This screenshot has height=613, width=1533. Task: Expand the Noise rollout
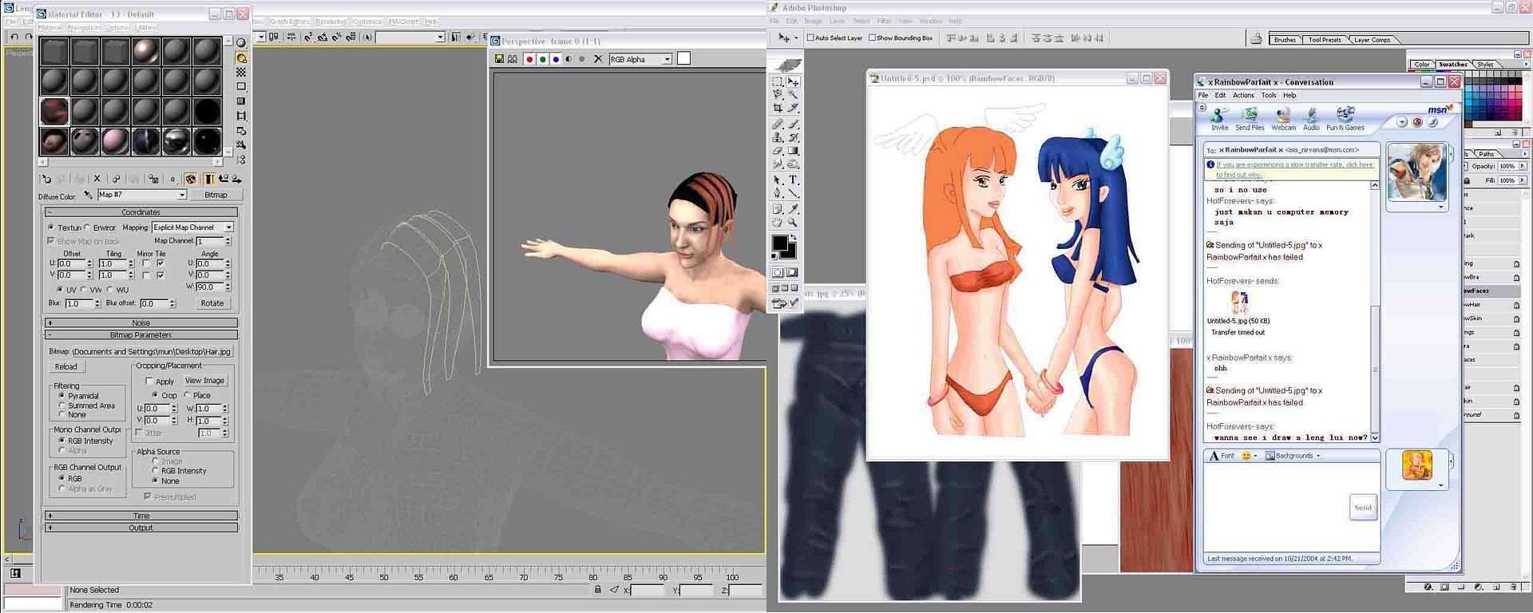tap(141, 323)
